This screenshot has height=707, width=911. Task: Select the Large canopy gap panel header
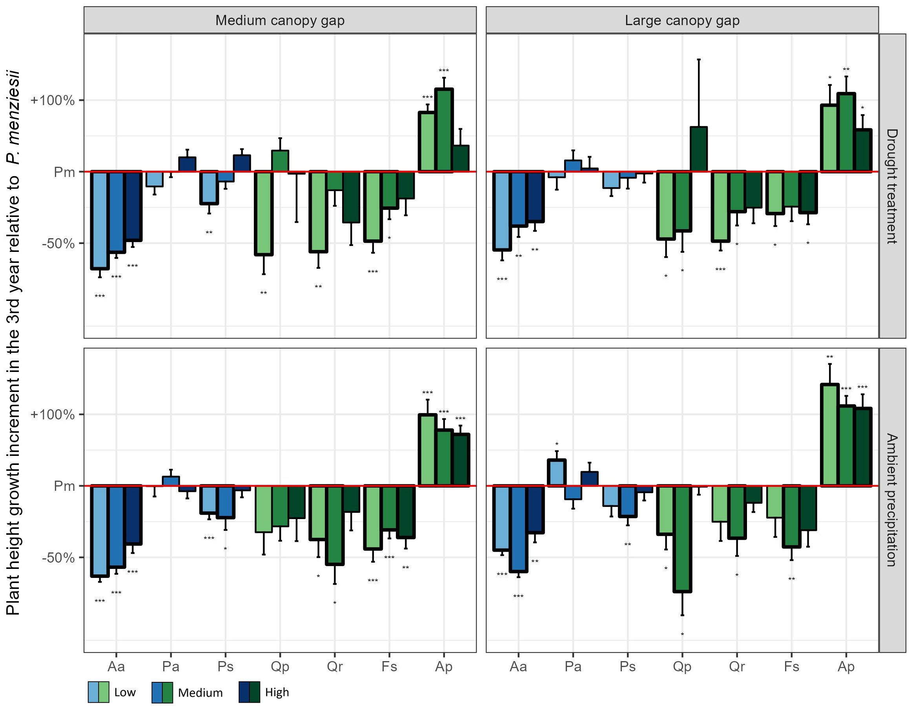point(682,20)
